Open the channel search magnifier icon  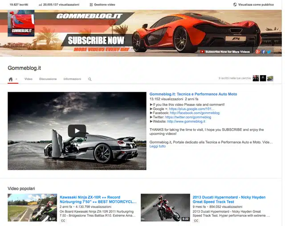pyautogui.click(x=90, y=79)
